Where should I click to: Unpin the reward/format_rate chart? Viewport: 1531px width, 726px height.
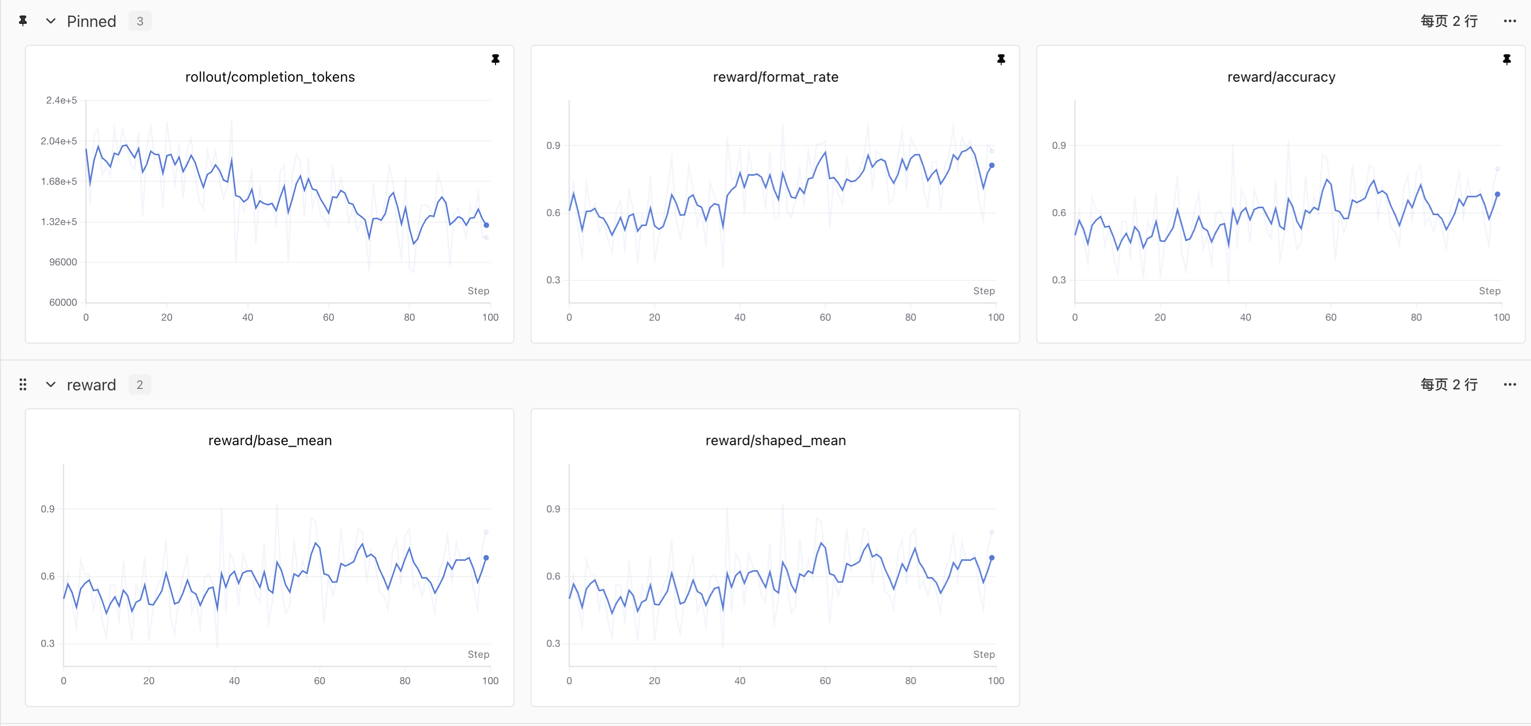1002,59
